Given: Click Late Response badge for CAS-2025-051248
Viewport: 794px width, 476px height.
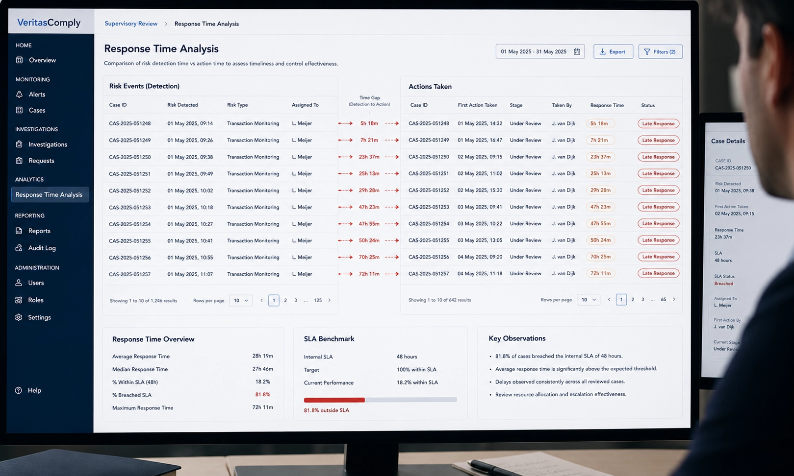Looking at the screenshot, I should click(x=658, y=123).
